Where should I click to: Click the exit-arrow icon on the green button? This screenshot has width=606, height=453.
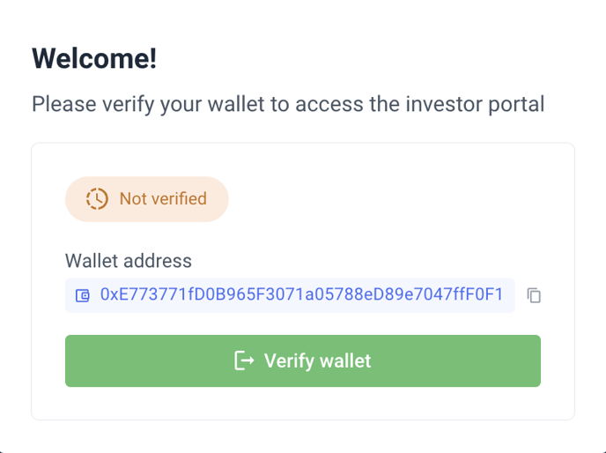[244, 360]
